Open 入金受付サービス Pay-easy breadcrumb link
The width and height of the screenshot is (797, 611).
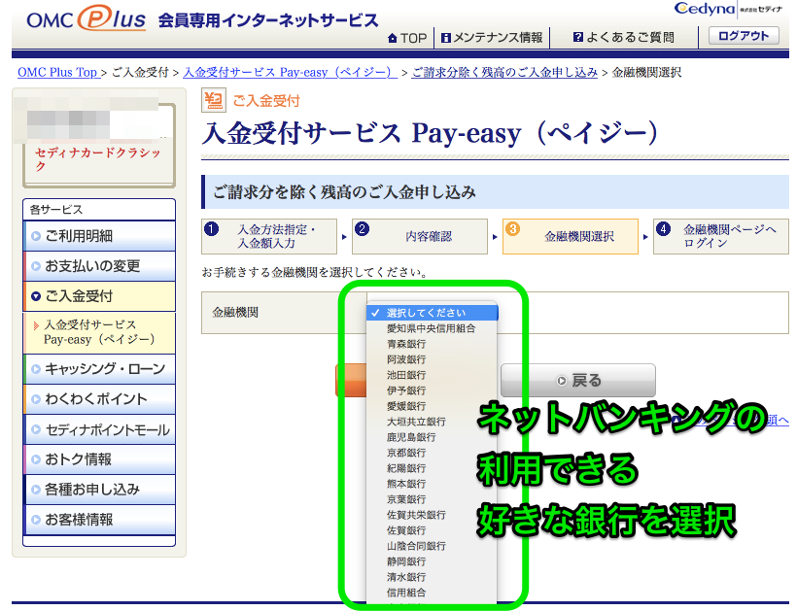(x=290, y=72)
